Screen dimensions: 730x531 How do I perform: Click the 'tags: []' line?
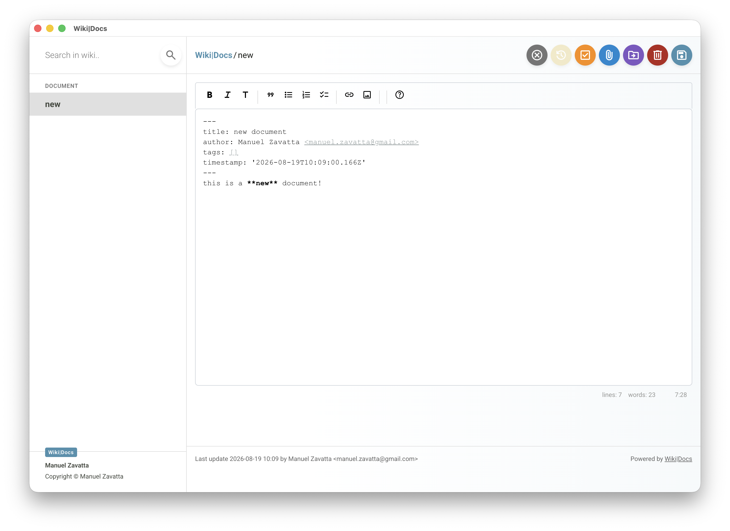(221, 152)
